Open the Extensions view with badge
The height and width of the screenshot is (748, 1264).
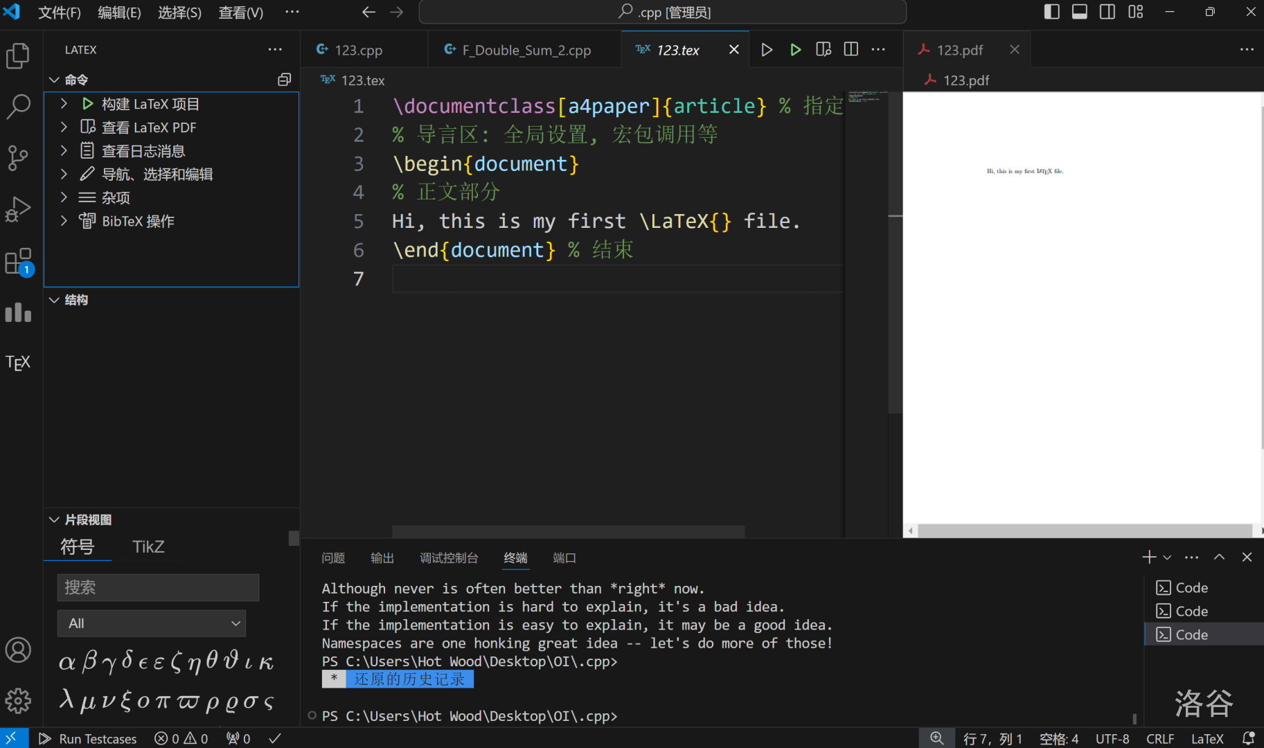pyautogui.click(x=18, y=262)
